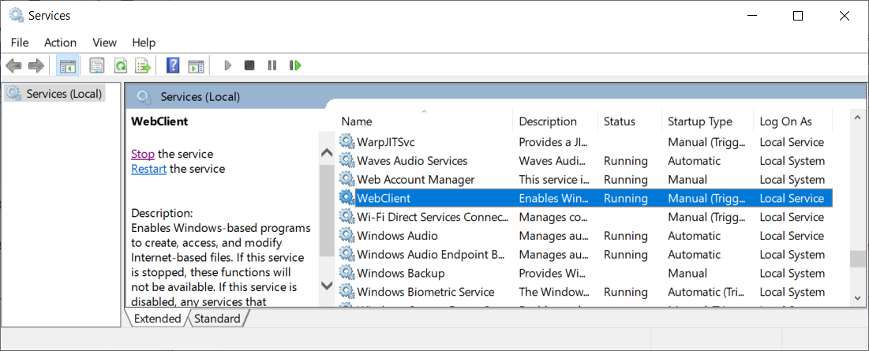Screen dimensions: 869x351
Task: Click the Refresh toolbar icon
Action: [x=120, y=66]
